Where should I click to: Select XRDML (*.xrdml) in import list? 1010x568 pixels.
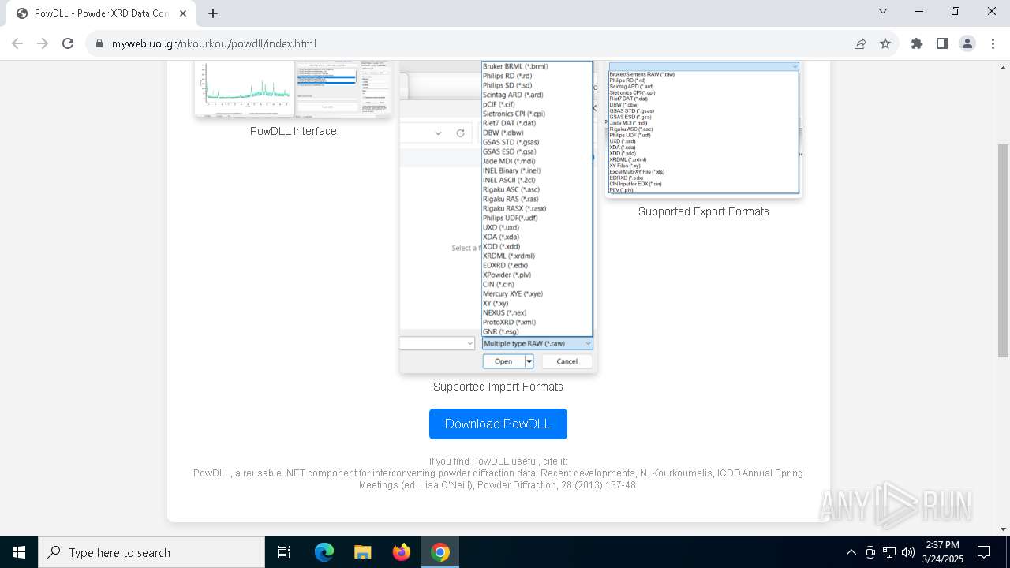pos(509,256)
